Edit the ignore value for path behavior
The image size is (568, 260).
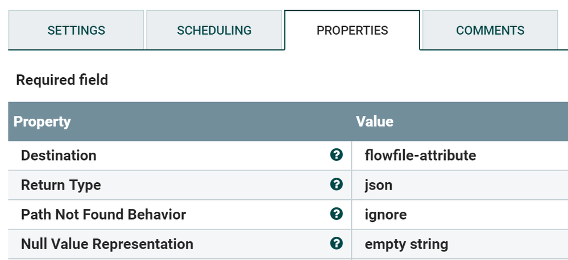(385, 214)
